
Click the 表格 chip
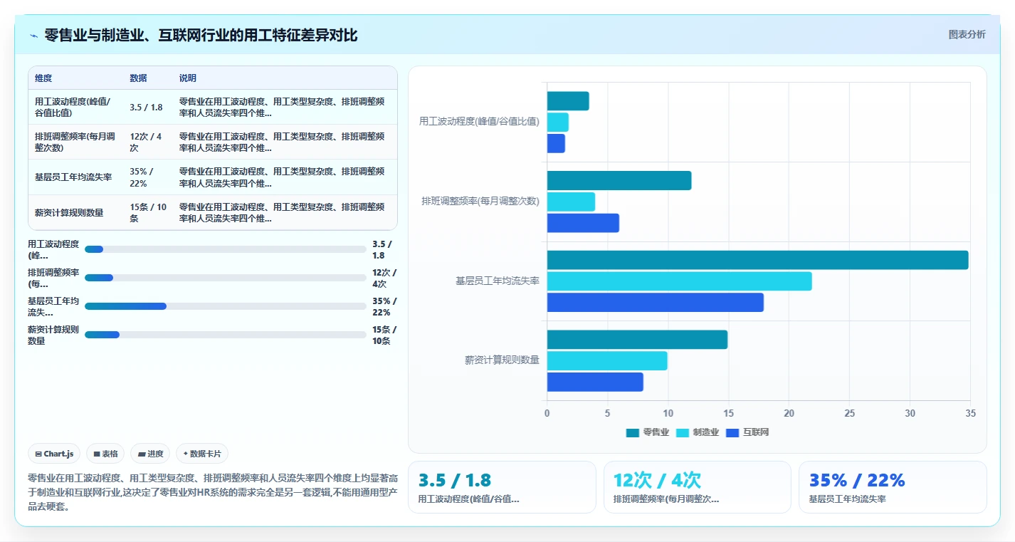tap(105, 454)
